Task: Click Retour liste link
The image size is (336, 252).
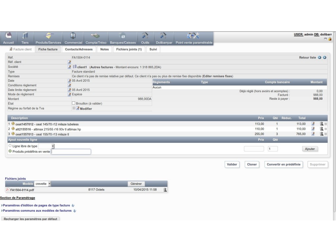Action: 307,57
